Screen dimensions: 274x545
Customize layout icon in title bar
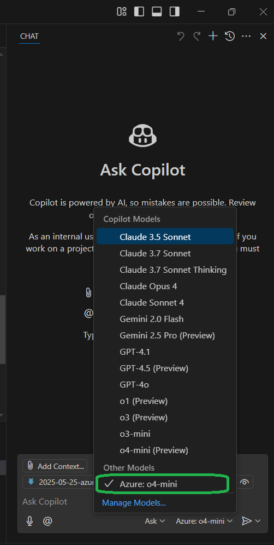click(122, 11)
